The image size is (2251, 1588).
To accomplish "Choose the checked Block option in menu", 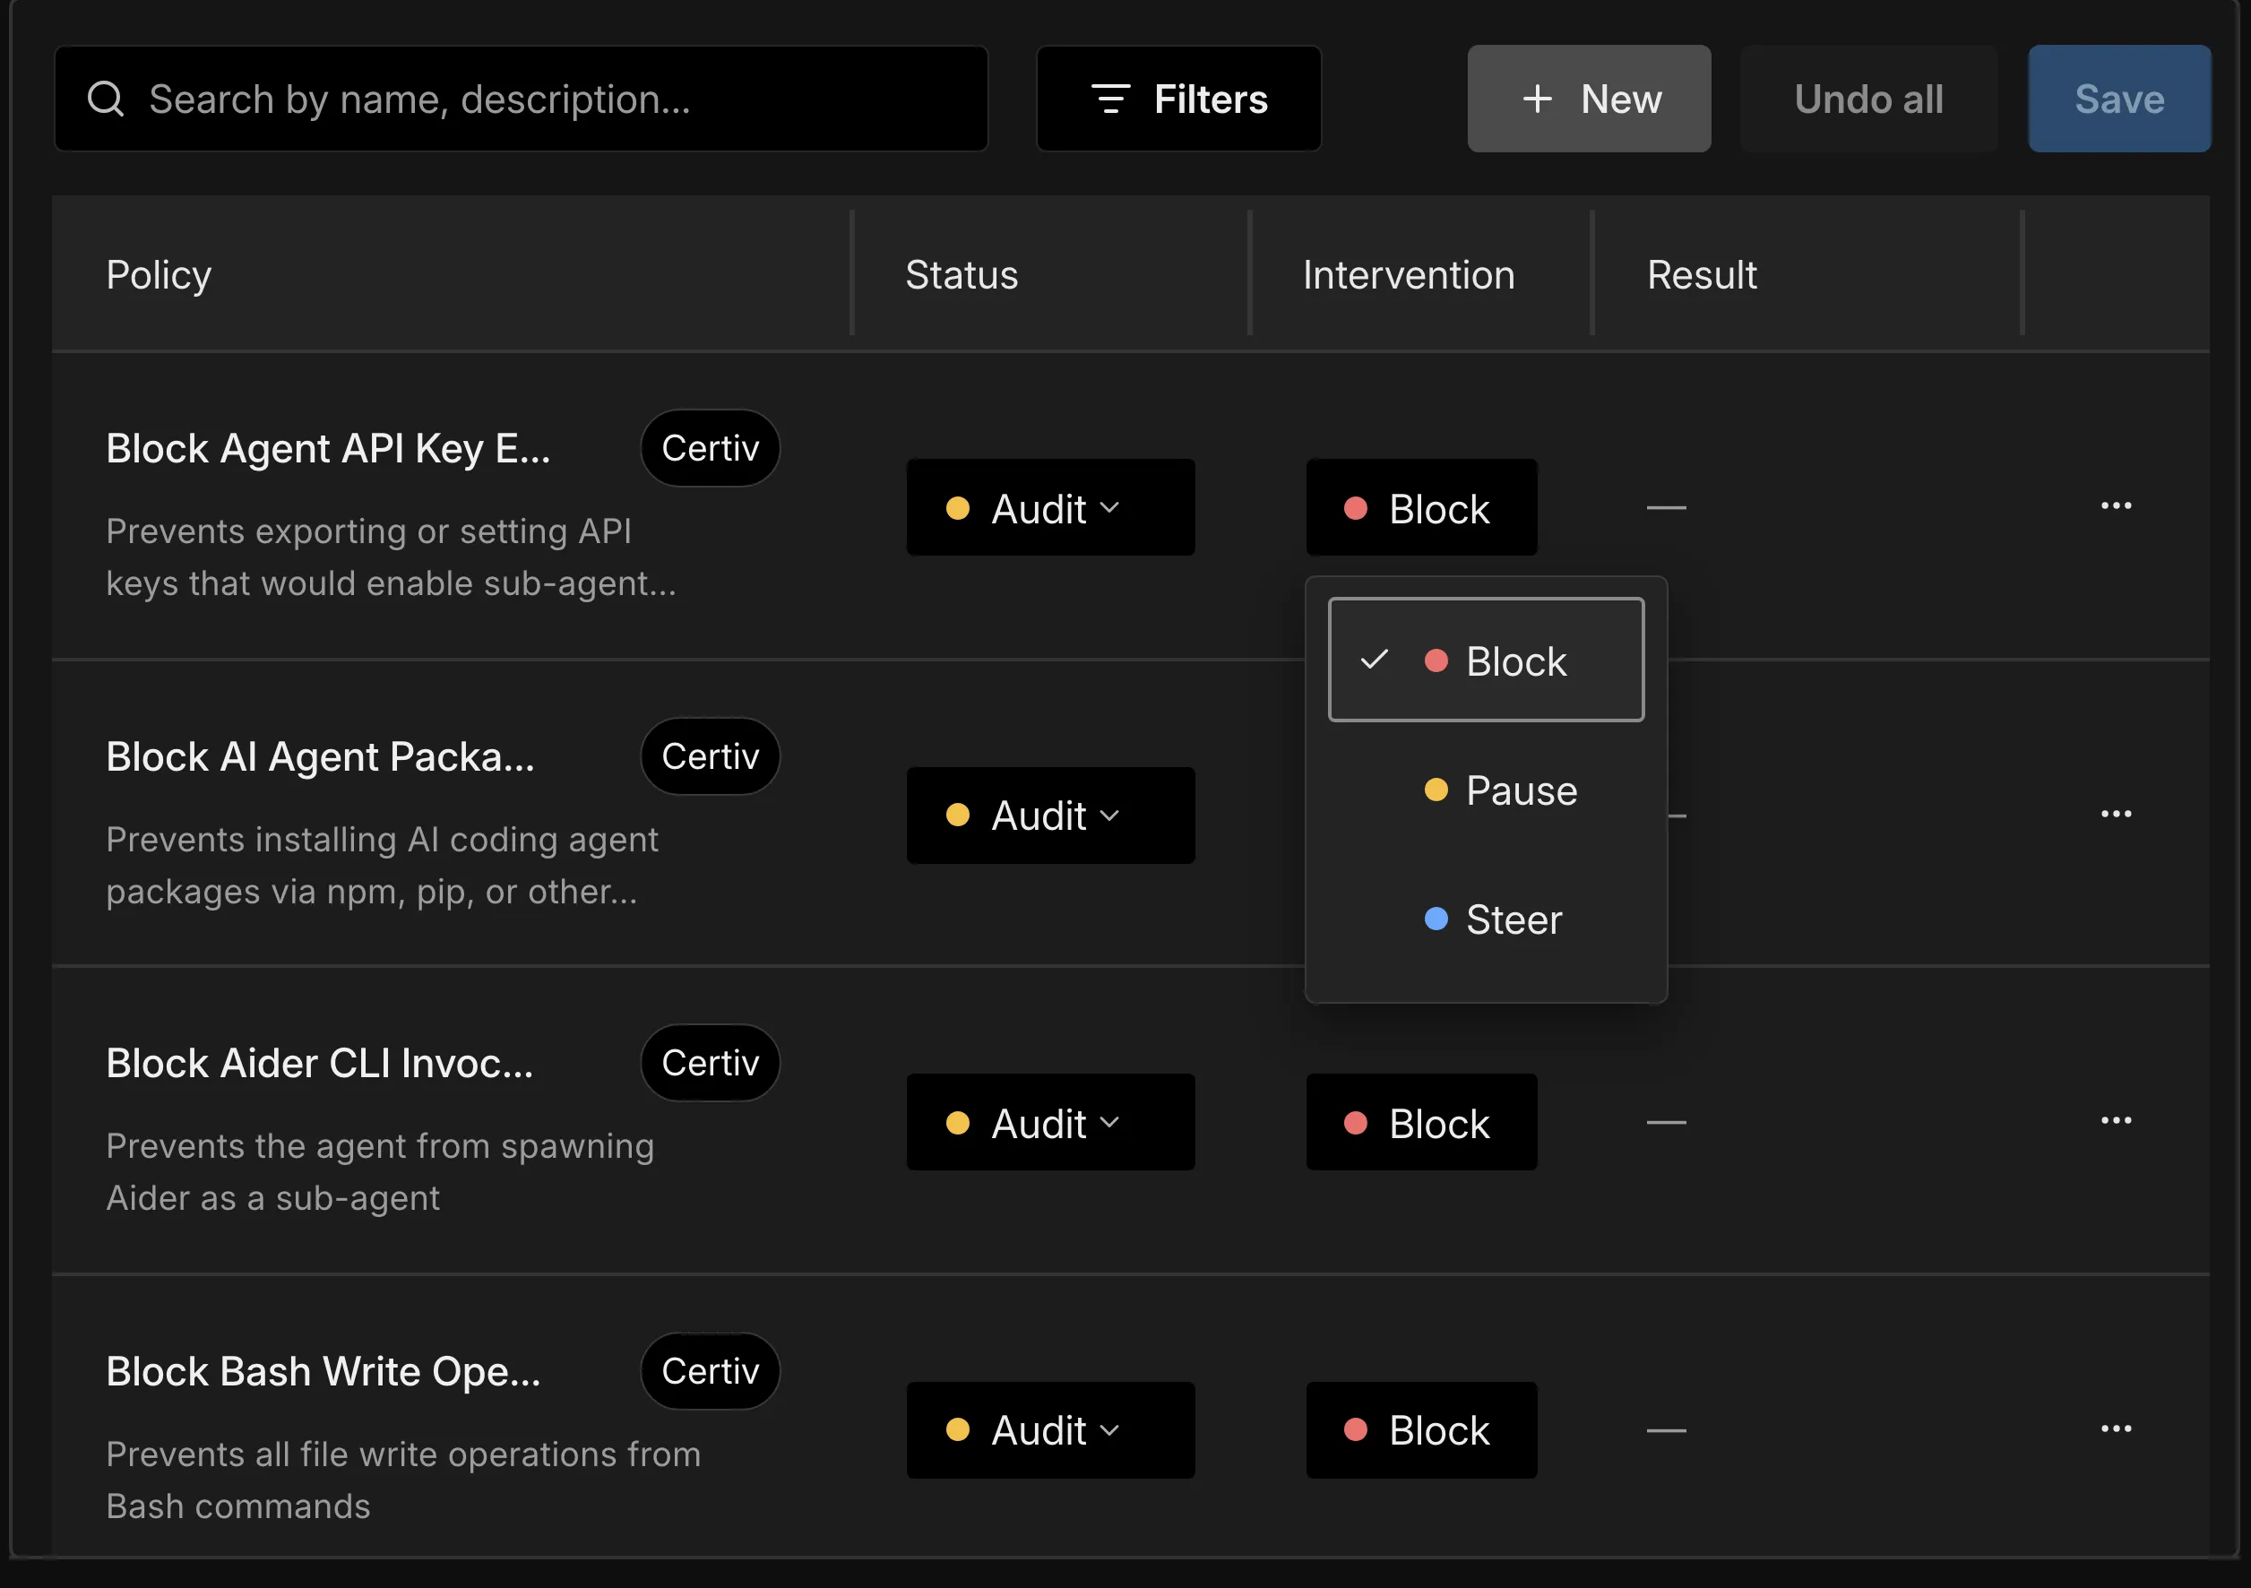I will point(1487,660).
